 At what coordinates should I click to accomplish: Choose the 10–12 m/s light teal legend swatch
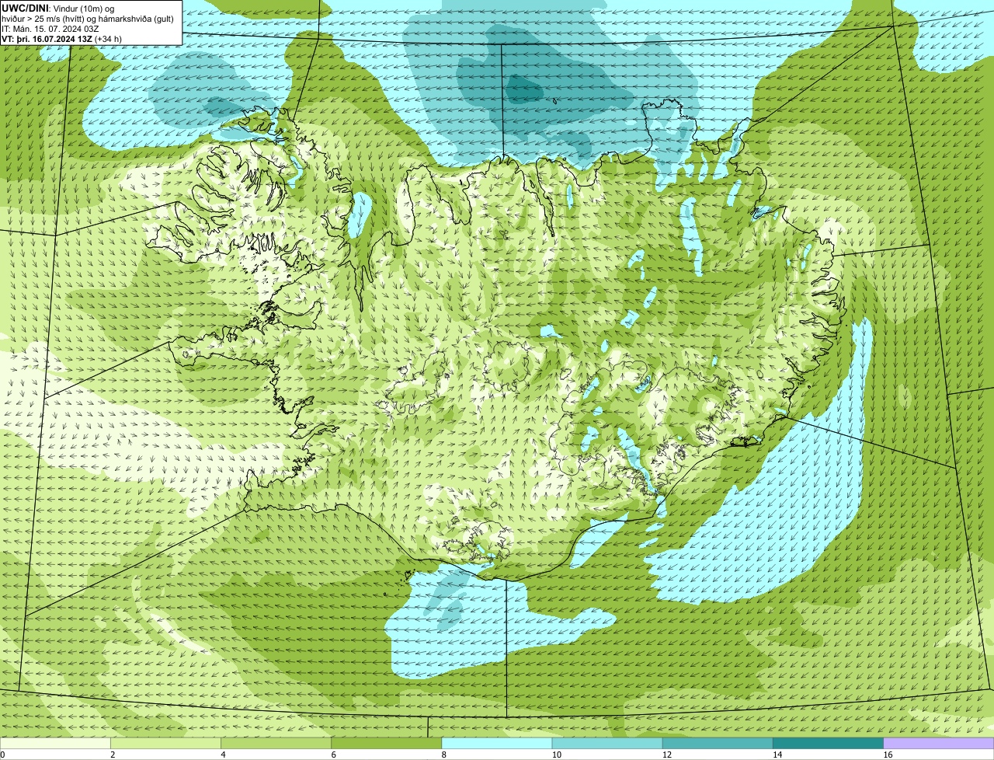(607, 744)
